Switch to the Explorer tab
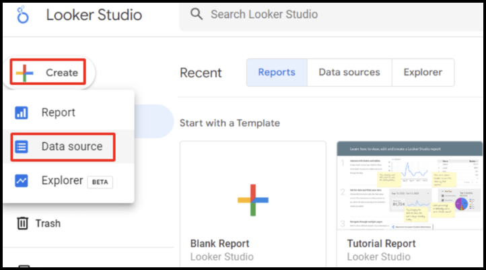The image size is (486, 270). pos(423,73)
